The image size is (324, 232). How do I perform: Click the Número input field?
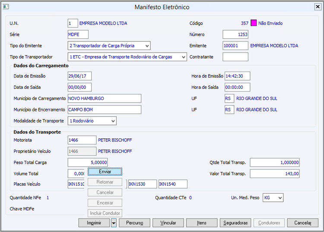tap(235, 34)
